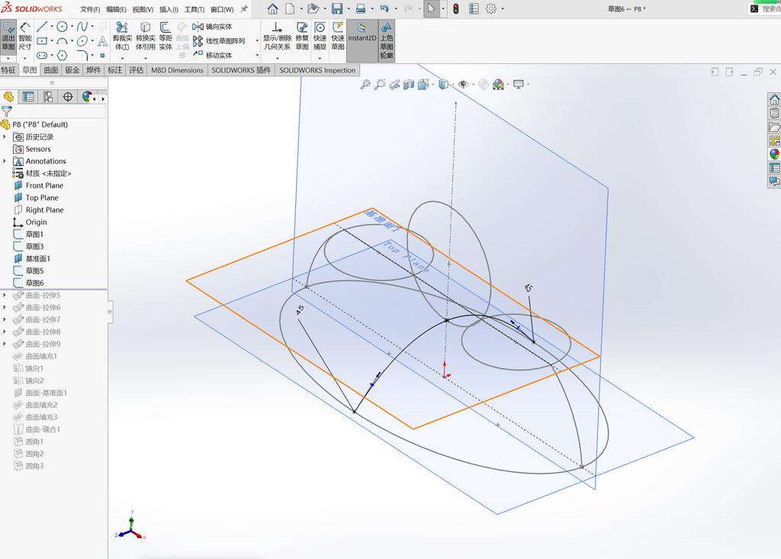
Task: Open the Save button dropdown arrow
Action: [x=348, y=8]
